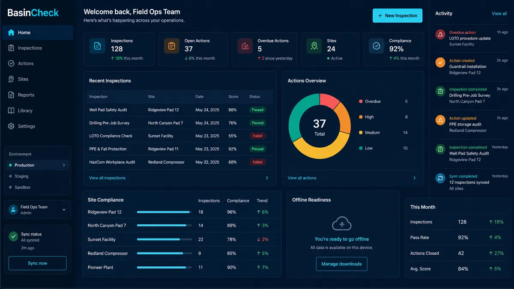Click the plus icon on New Inspection
The width and height of the screenshot is (514, 289).
tap(380, 15)
